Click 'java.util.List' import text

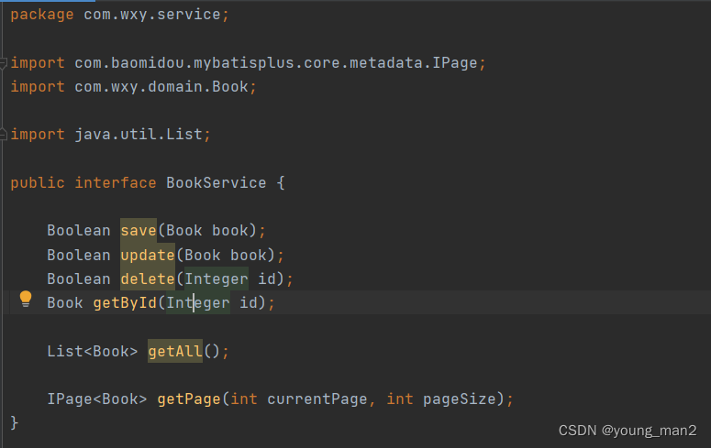coord(139,135)
